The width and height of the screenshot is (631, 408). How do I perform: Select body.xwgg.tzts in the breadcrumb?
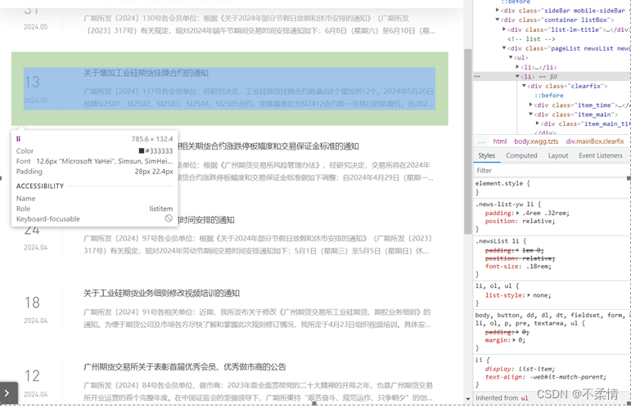(536, 141)
